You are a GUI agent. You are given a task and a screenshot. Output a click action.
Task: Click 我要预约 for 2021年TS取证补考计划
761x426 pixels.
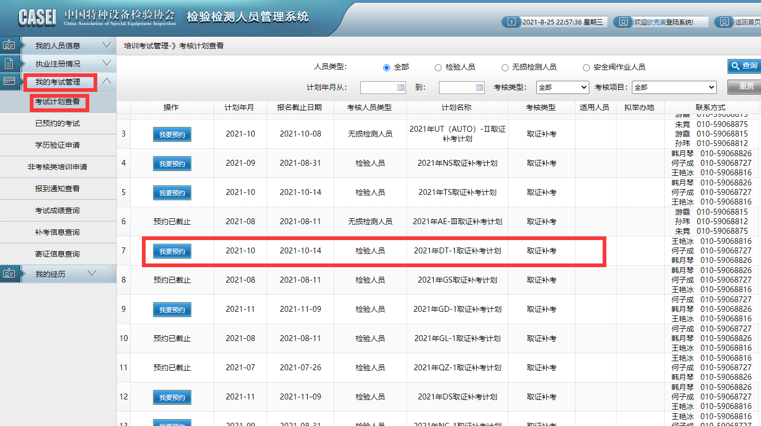pos(172,193)
